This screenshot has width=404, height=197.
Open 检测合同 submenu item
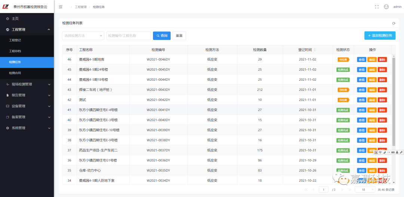coord(27,73)
